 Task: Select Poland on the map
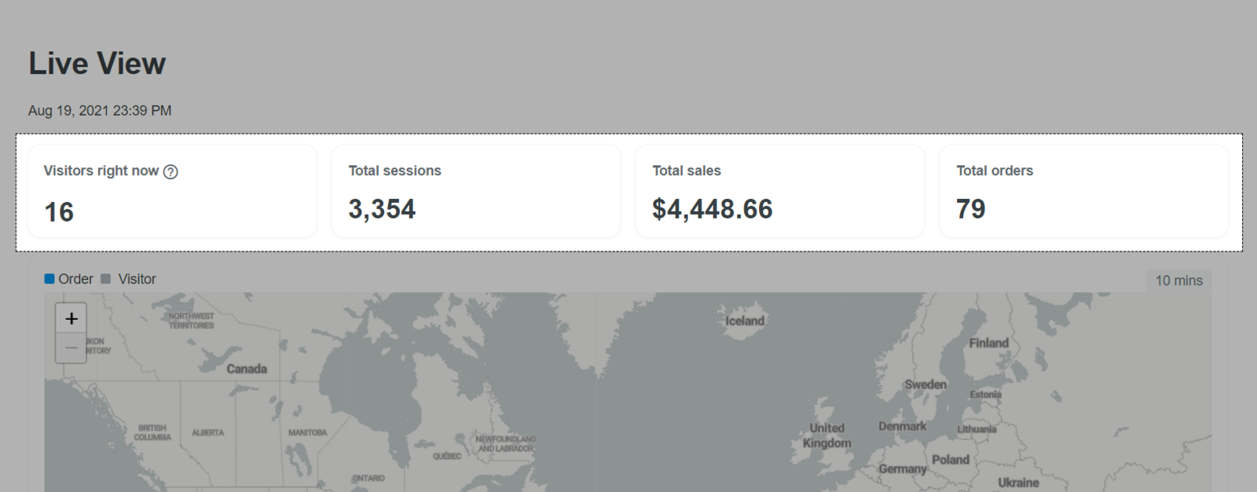pos(950,460)
